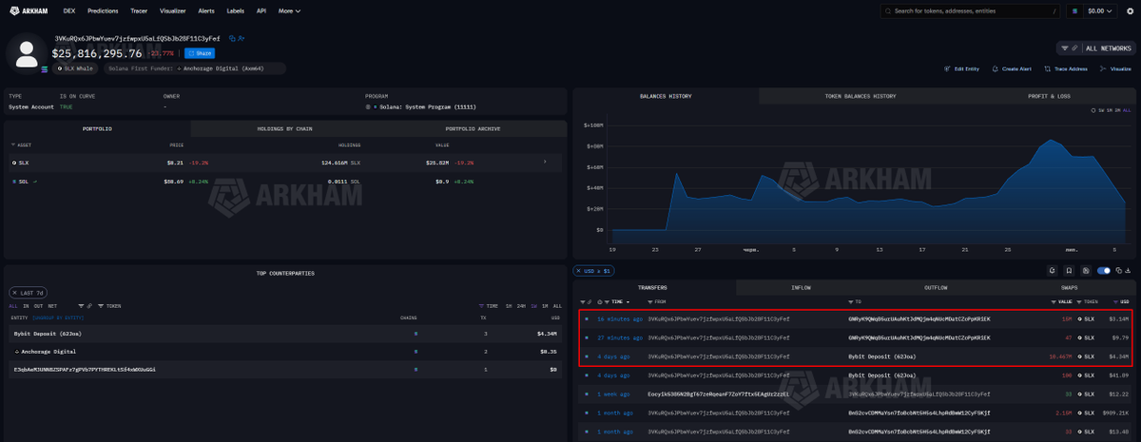
Task: Click the blue Share button
Action: pyautogui.click(x=200, y=53)
